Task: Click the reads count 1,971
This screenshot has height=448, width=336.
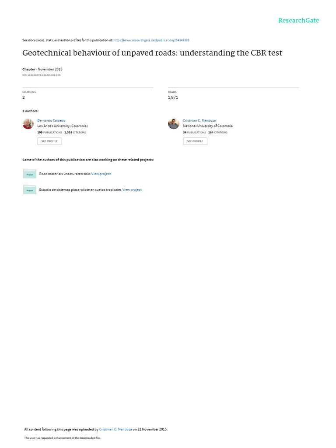Action: 173,98
